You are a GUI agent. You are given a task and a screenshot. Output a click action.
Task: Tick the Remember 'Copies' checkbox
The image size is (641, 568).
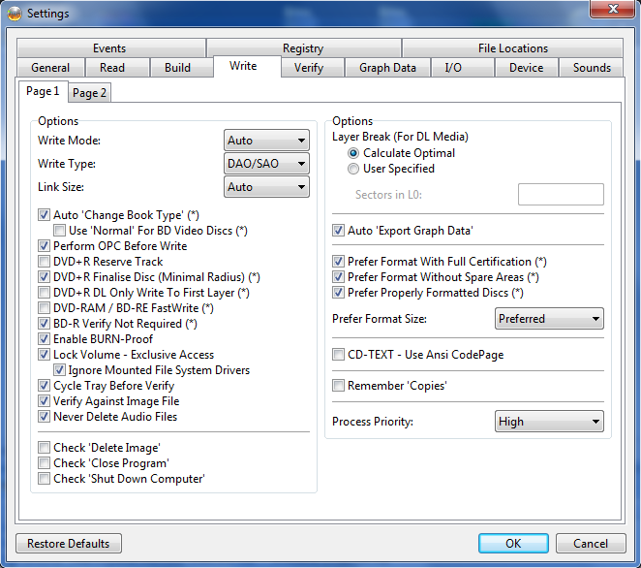338,386
